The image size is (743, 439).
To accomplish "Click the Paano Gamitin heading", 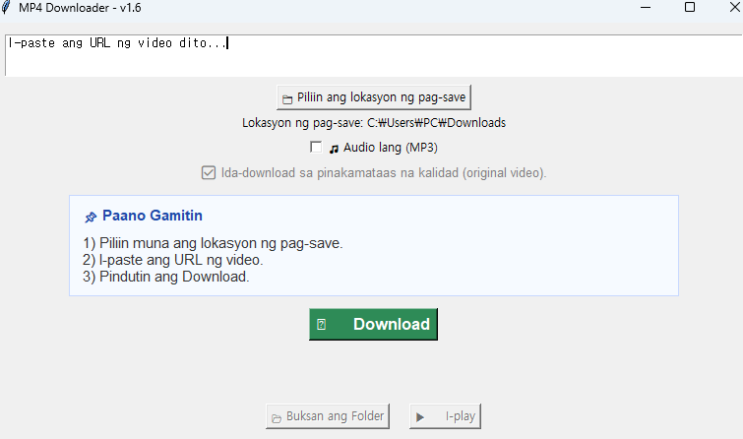I will click(x=153, y=216).
